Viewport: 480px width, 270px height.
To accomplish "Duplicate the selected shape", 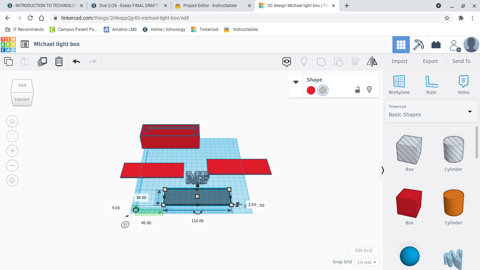I will click(x=42, y=61).
